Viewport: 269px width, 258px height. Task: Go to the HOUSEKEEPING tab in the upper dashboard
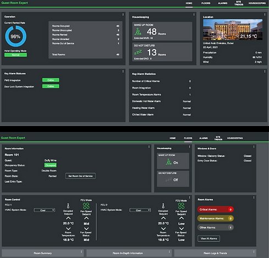(x=257, y=3)
